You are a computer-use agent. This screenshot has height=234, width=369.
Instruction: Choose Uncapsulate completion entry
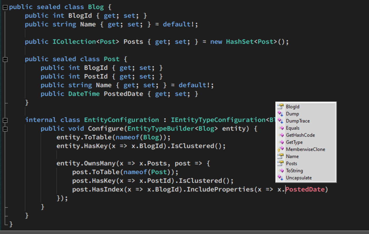click(299, 178)
